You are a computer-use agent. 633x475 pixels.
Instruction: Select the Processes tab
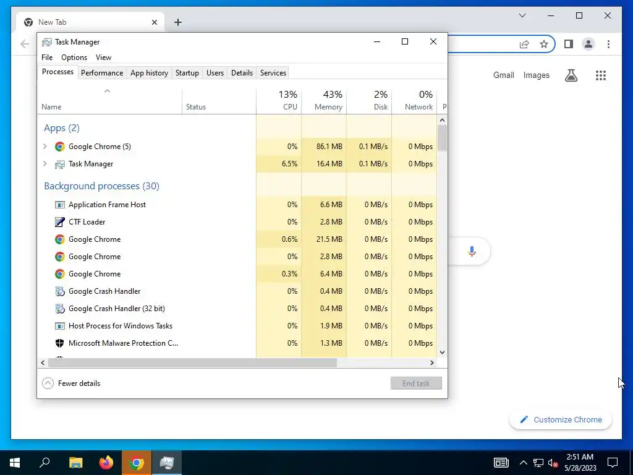point(57,72)
